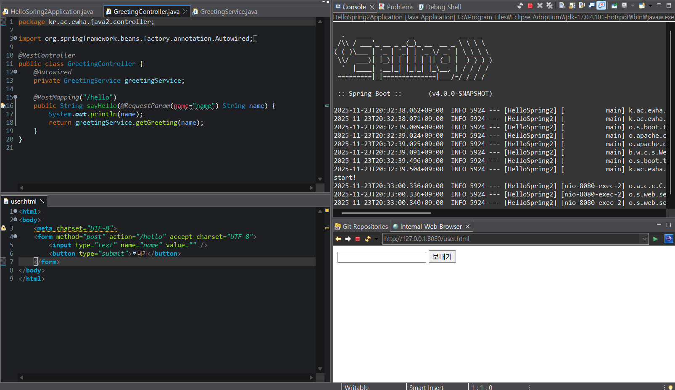The image size is (675, 390).
Task: Collapse @Autowired field at line 12
Action: (x=16, y=72)
